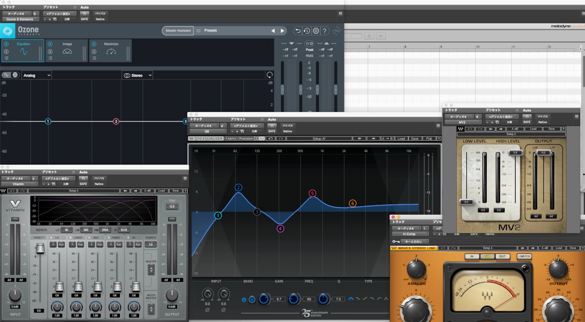Image resolution: width=585 pixels, height=322 pixels.
Task: Click the Q10 Q knob
Action: [324, 299]
